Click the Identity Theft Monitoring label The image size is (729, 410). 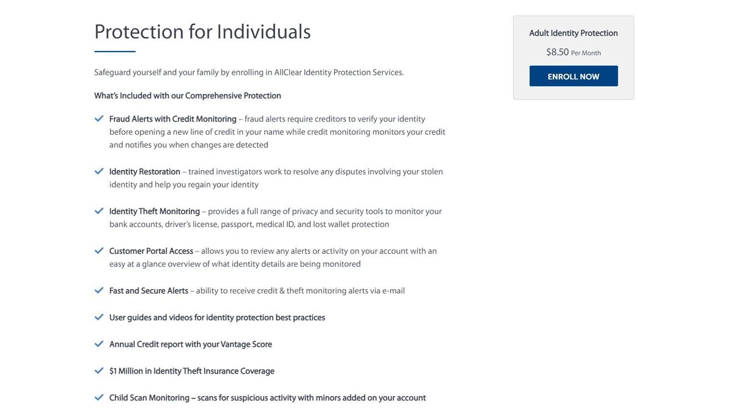pyautogui.click(x=154, y=211)
